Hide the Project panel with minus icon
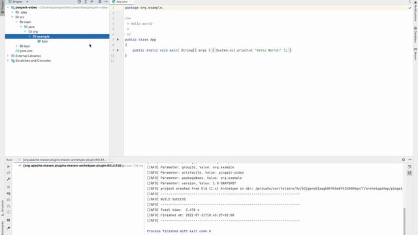 coord(106,1)
